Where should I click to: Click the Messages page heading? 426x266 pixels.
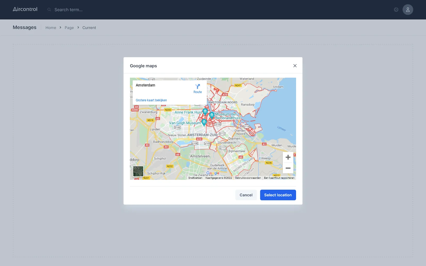24,27
